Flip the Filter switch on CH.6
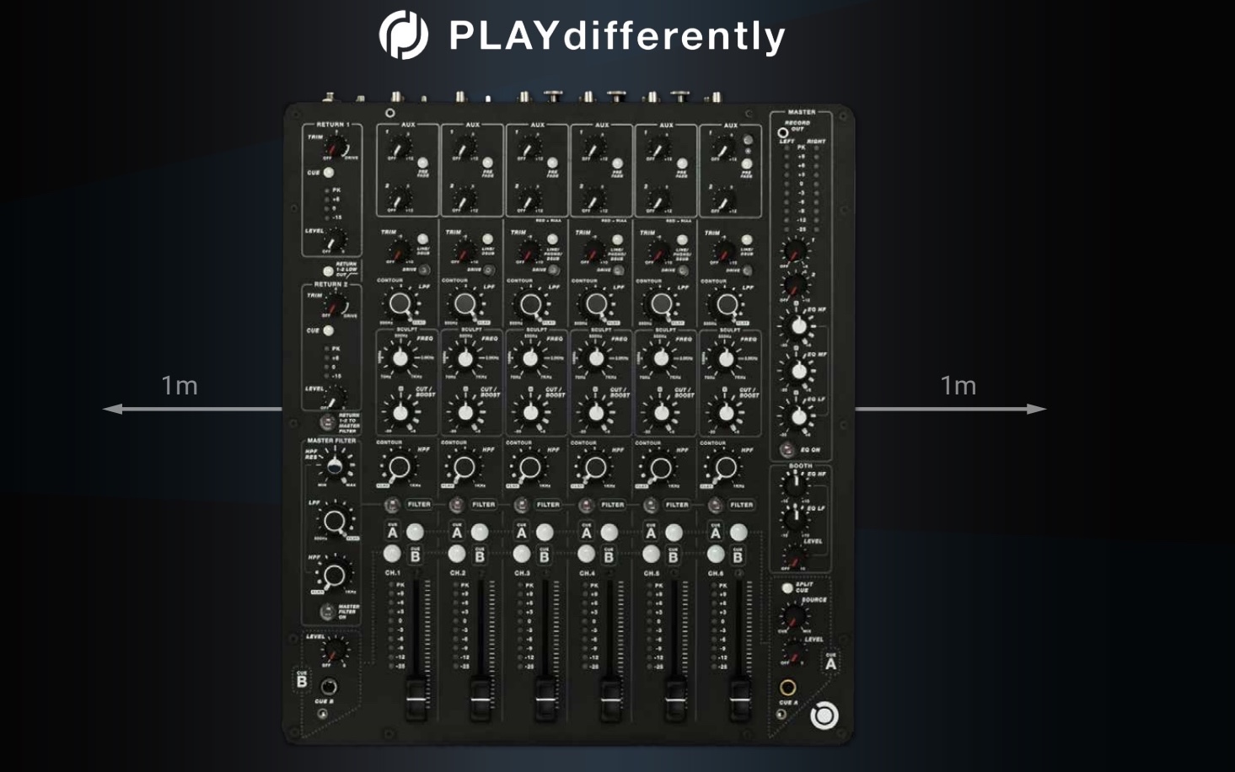The height and width of the screenshot is (772, 1235). click(x=716, y=505)
